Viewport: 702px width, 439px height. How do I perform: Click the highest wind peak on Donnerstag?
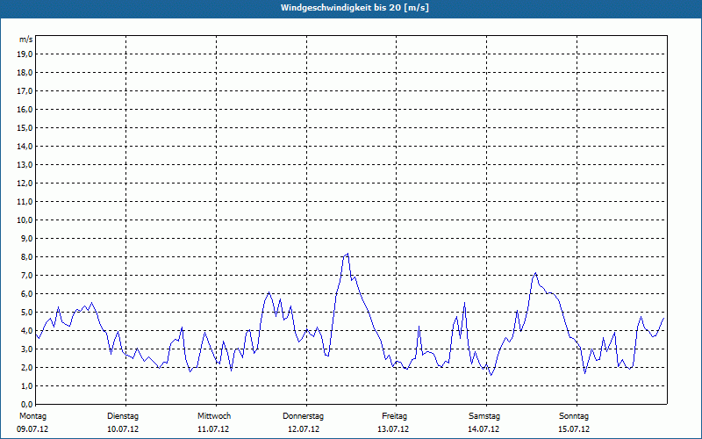click(347, 254)
